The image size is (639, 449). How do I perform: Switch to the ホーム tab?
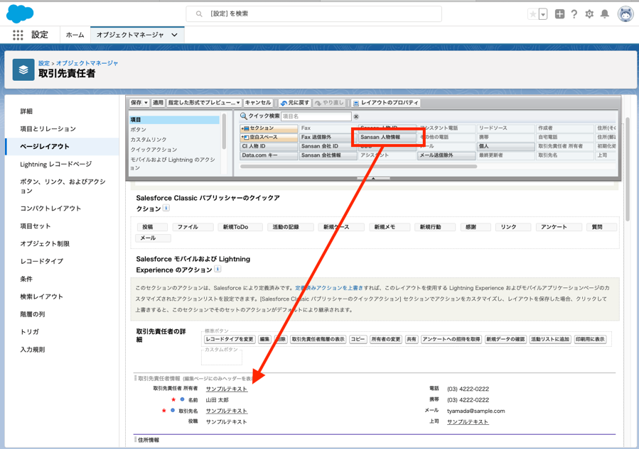[x=75, y=35]
